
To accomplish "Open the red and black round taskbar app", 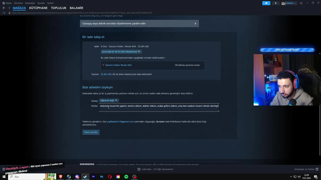I will pos(134,177).
